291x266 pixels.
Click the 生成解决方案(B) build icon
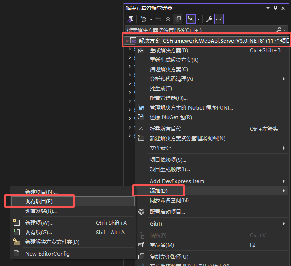click(x=141, y=50)
